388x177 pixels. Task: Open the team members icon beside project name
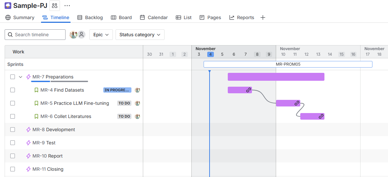[x=55, y=6]
